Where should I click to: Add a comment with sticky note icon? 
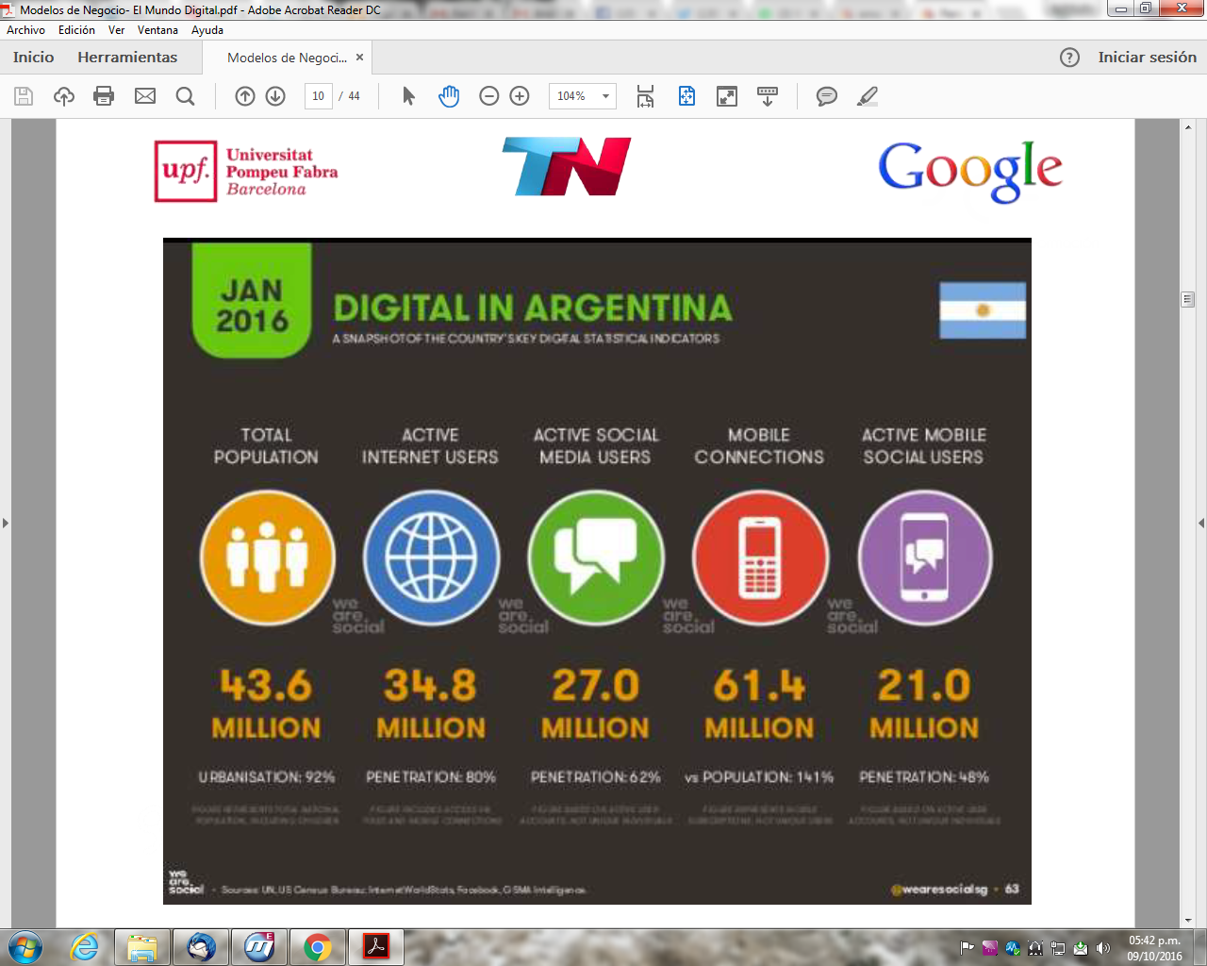(826, 96)
